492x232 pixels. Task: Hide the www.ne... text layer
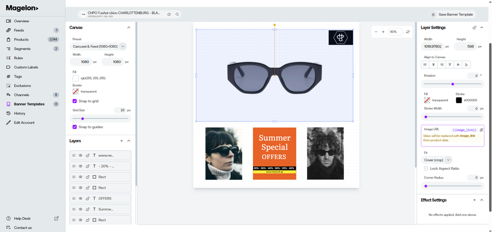click(x=81, y=156)
